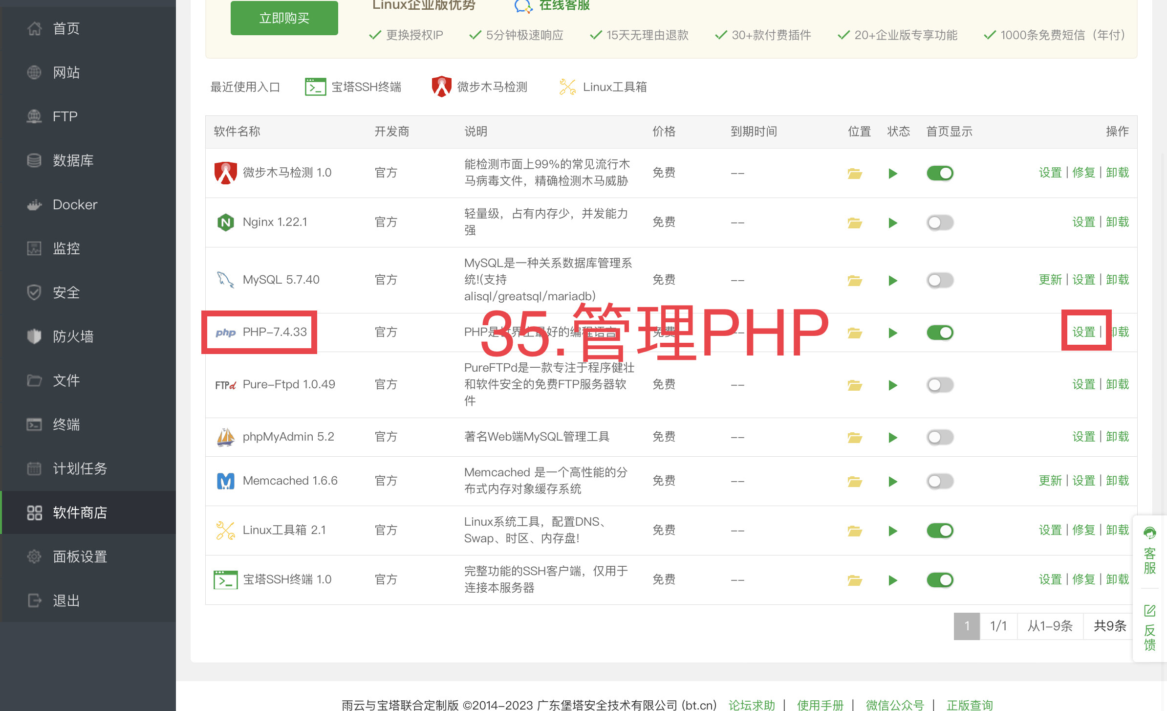This screenshot has width=1167, height=711.
Task: Open 网站 sidebar section
Action: (x=88, y=72)
